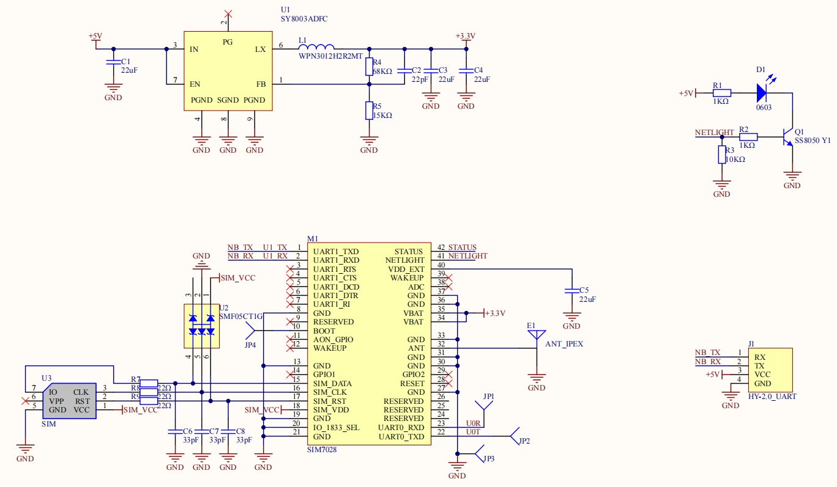Click the no-connect cross on PG pin

pyautogui.click(x=228, y=13)
